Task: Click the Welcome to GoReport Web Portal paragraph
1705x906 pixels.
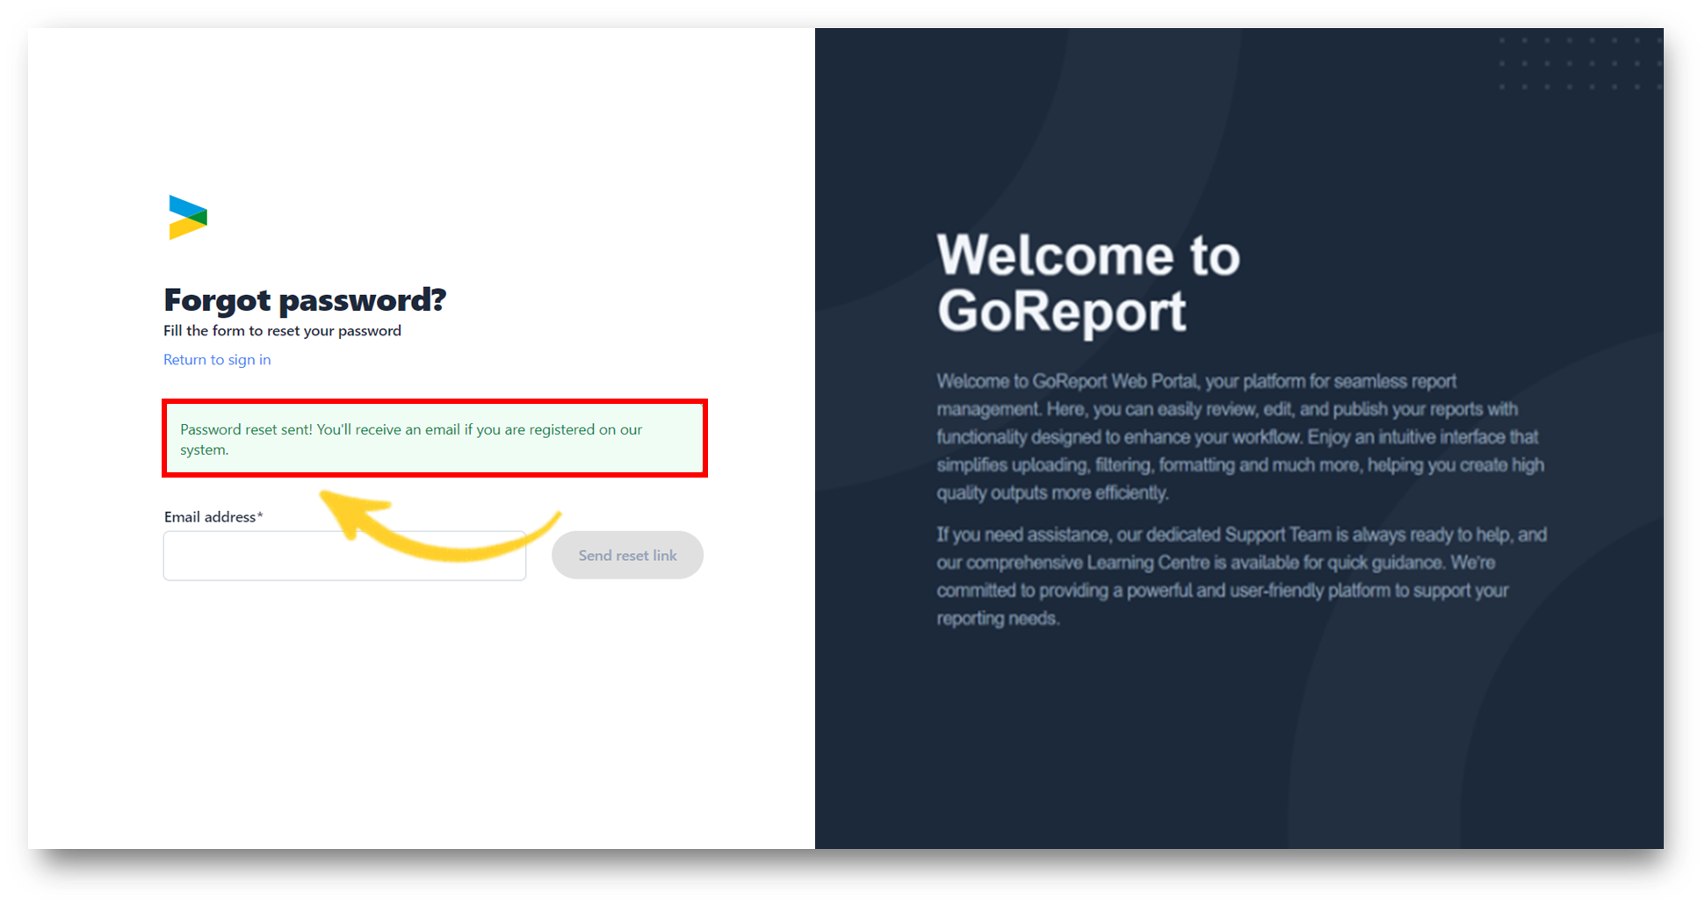Action: (1240, 437)
